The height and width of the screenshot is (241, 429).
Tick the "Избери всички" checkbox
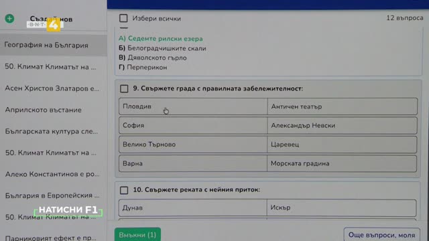tap(123, 18)
